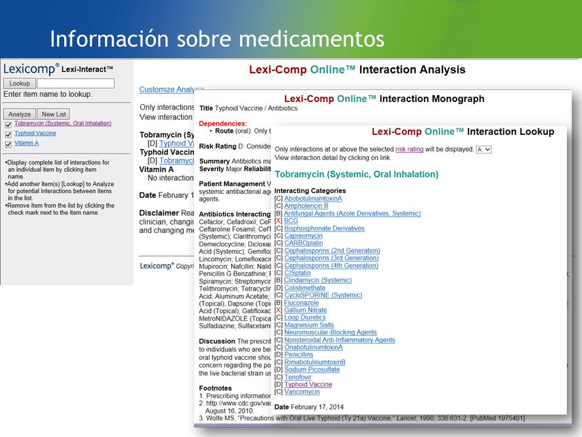Open the CARBOplatin interaction link
The width and height of the screenshot is (582, 437).
(304, 243)
